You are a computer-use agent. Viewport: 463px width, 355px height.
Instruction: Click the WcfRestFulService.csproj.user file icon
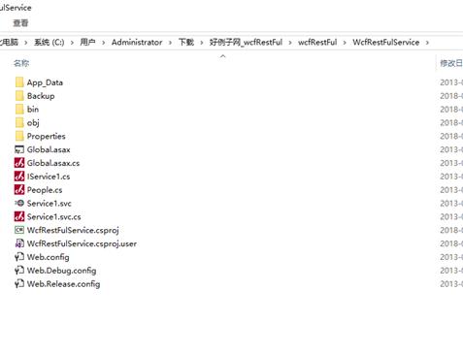pyautogui.click(x=19, y=243)
